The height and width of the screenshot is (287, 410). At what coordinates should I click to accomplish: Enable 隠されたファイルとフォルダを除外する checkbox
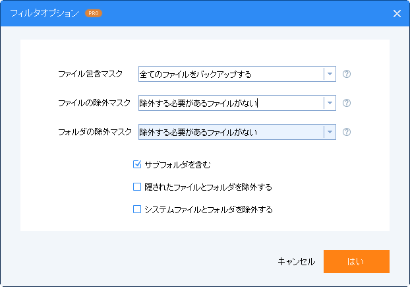click(137, 187)
